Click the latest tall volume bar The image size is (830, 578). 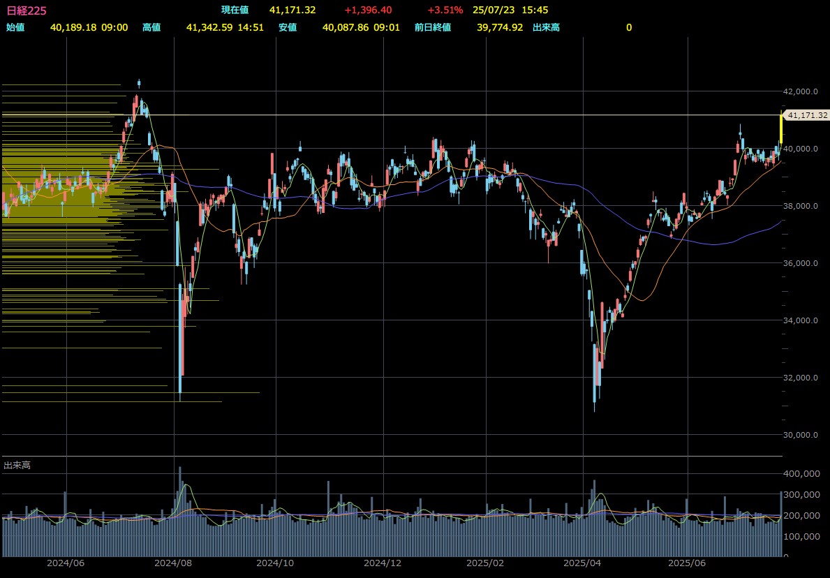(x=781, y=524)
